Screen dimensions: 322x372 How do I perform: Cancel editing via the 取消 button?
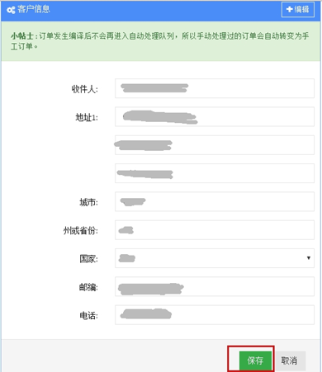point(289,360)
